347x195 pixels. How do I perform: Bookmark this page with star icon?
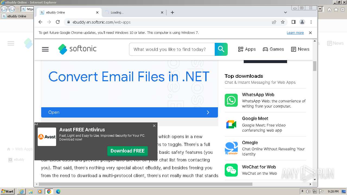283,22
